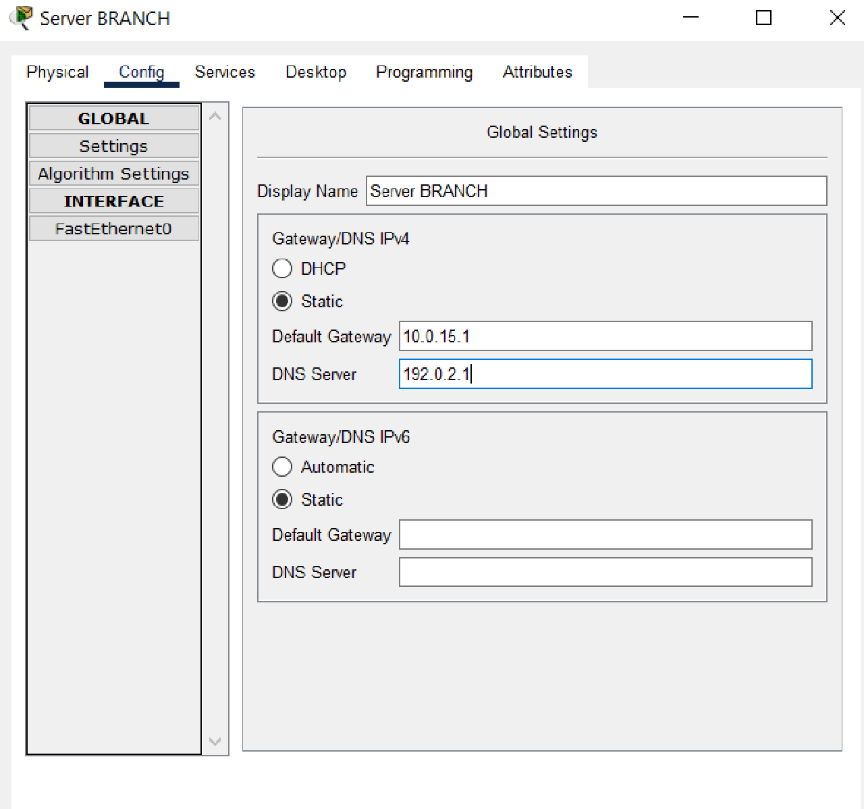Click the empty IPv6 DNS Server field
The height and width of the screenshot is (809, 864).
(605, 572)
